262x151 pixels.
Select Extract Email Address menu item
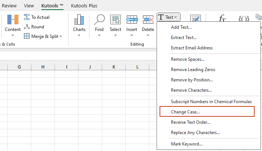192,48
